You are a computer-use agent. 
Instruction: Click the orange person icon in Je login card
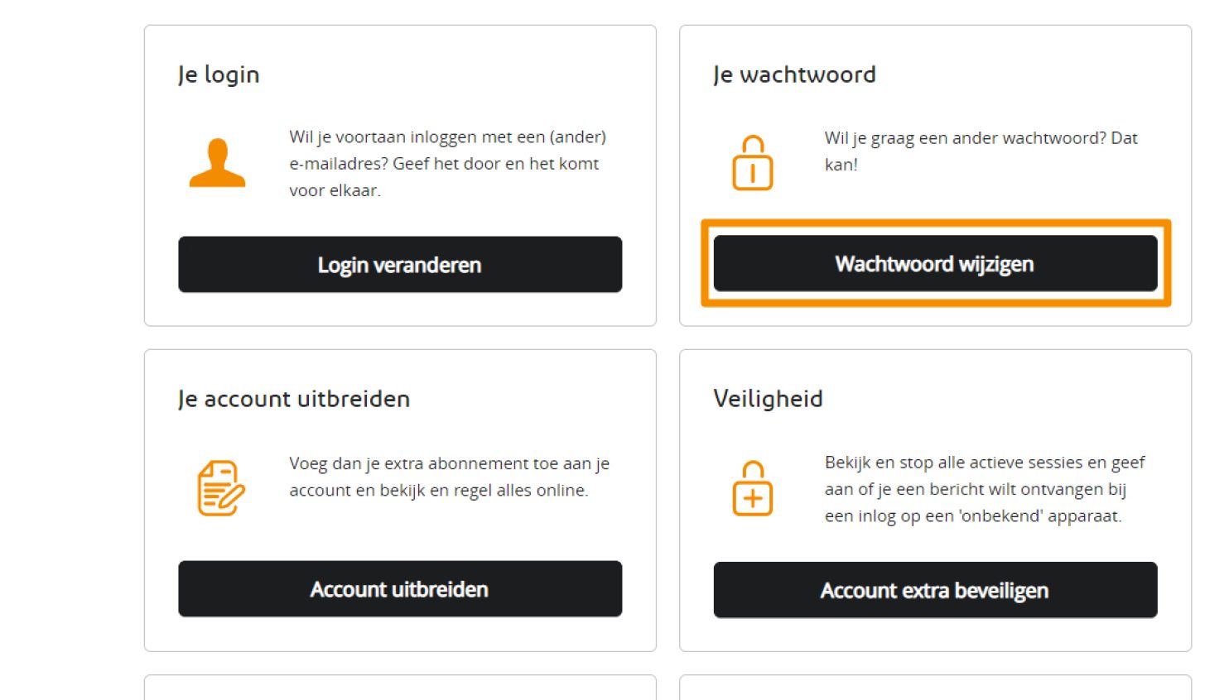tap(217, 164)
